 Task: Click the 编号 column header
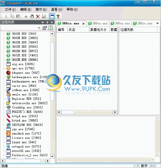pos(62,30)
